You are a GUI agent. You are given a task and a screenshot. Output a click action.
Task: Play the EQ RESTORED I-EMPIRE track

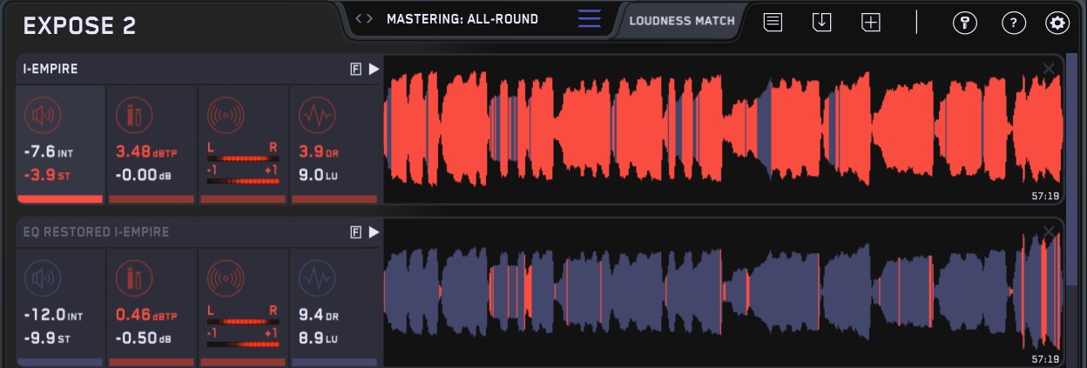point(374,232)
